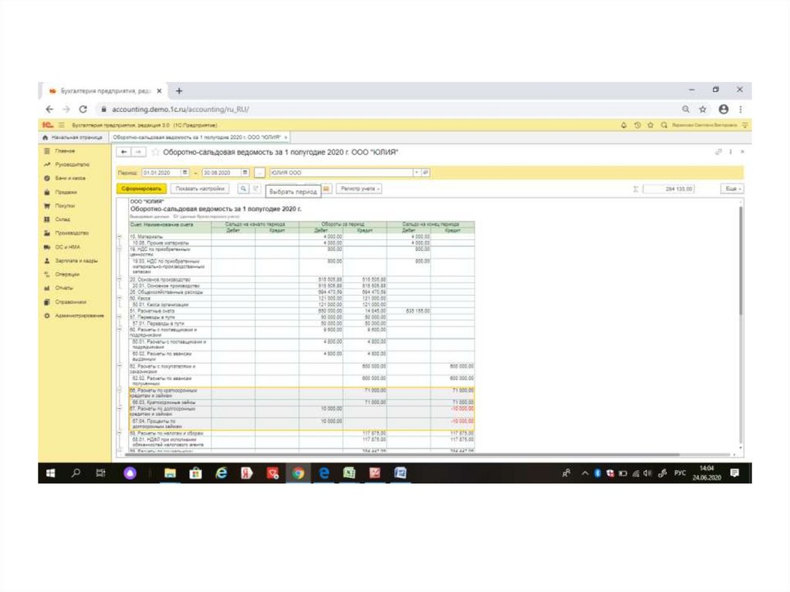Click the sum field showing 284 133,00
The image size is (790, 592).
click(x=668, y=189)
